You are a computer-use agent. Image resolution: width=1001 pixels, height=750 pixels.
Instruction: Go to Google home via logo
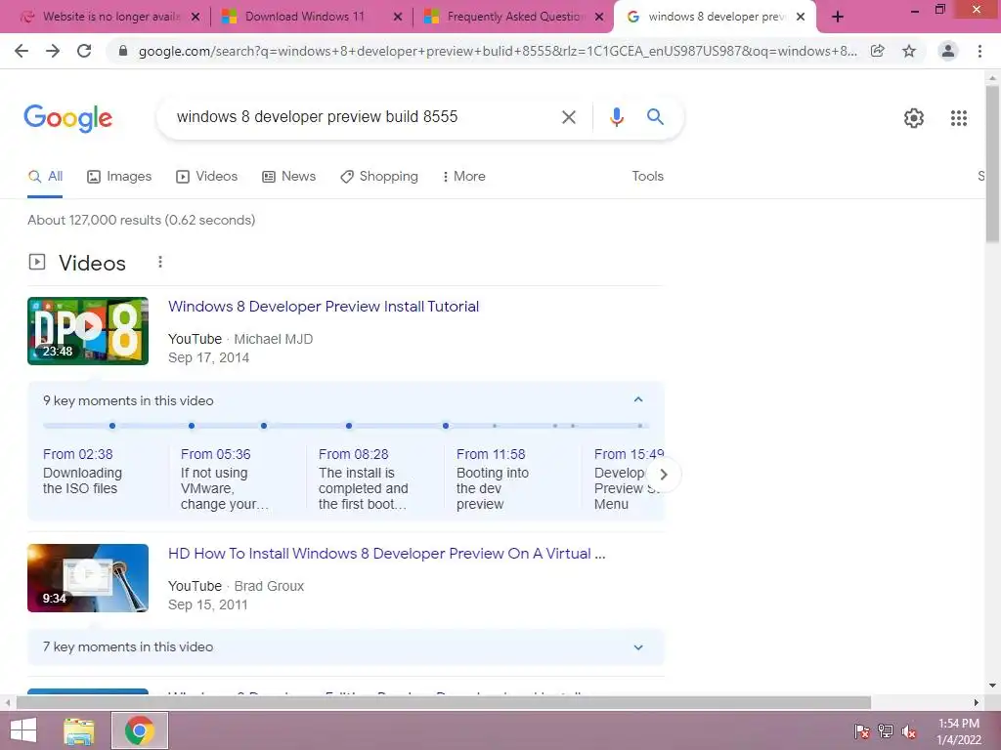click(67, 118)
